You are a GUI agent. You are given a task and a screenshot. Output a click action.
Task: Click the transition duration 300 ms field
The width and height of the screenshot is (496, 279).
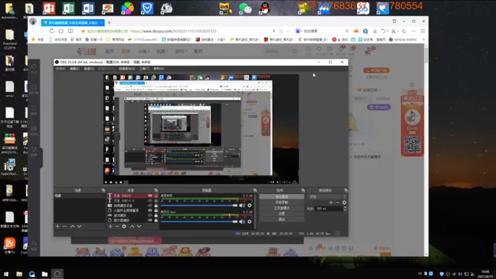[329, 208]
